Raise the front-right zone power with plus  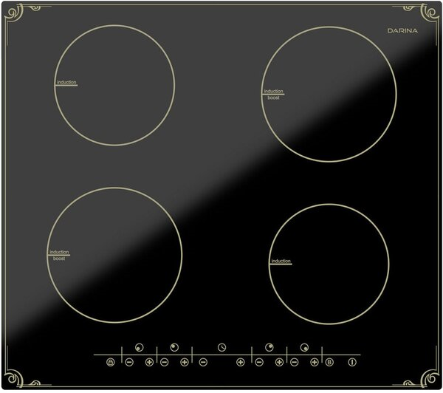pyautogui.click(x=315, y=362)
